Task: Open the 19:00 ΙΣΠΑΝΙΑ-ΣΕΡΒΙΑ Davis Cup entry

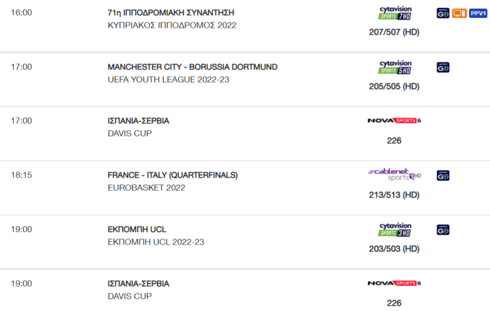Action: coord(138,284)
